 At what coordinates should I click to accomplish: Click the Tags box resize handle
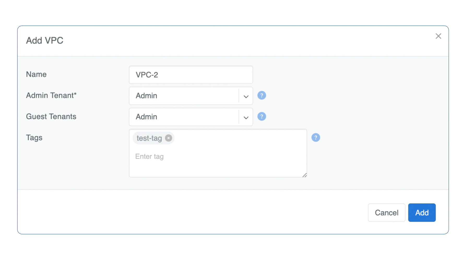point(305,175)
